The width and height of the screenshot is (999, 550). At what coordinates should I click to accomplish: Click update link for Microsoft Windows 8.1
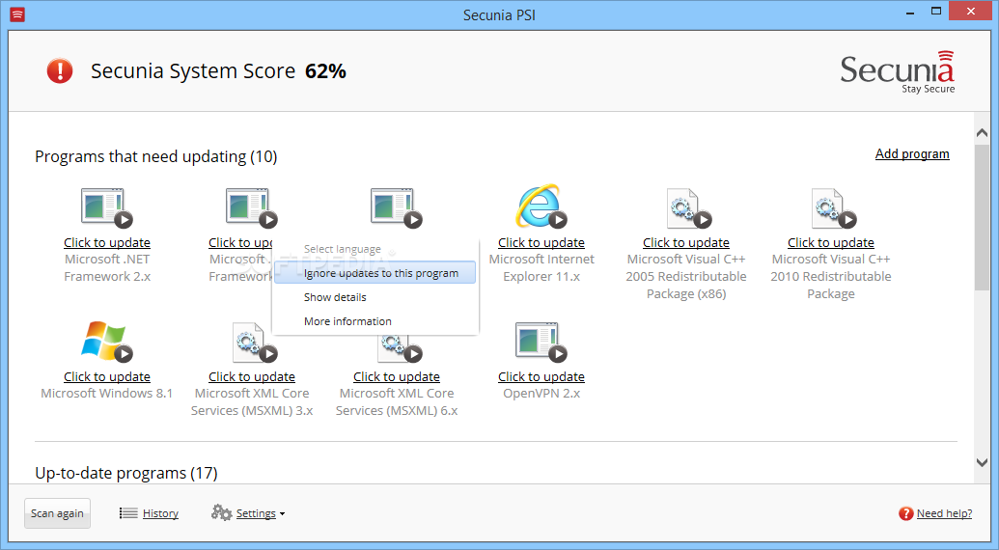[107, 377]
